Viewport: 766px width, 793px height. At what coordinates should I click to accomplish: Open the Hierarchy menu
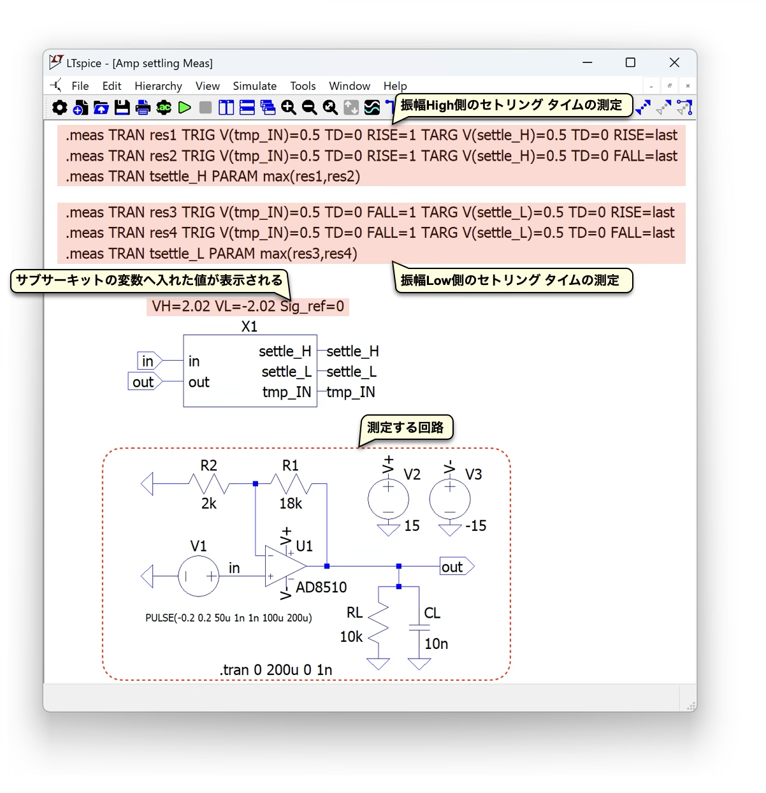[158, 86]
